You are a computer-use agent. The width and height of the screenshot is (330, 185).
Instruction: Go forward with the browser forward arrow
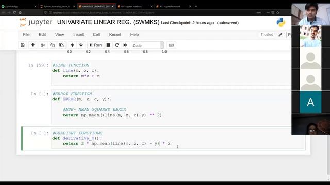click(9, 12)
